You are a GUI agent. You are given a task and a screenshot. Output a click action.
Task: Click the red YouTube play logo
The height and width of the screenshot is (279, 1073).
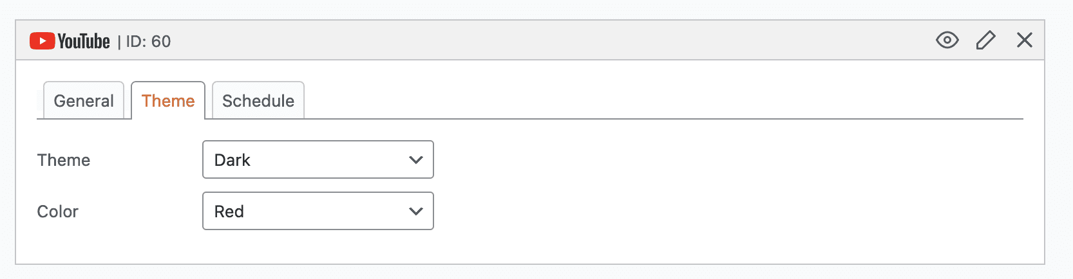[42, 41]
